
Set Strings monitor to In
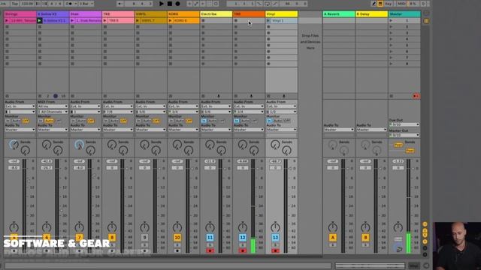click(8, 121)
